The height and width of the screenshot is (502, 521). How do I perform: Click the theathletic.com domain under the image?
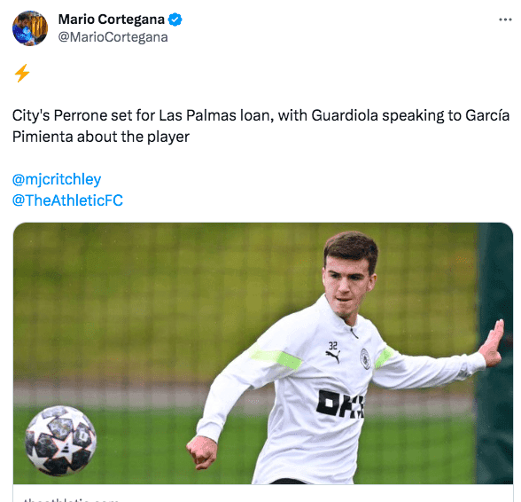71,499
